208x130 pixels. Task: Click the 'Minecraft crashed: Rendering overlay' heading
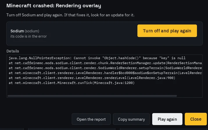click(x=54, y=6)
